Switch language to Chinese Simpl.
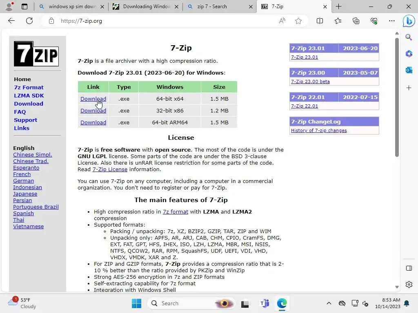This screenshot has height=313, width=418. click(33, 154)
